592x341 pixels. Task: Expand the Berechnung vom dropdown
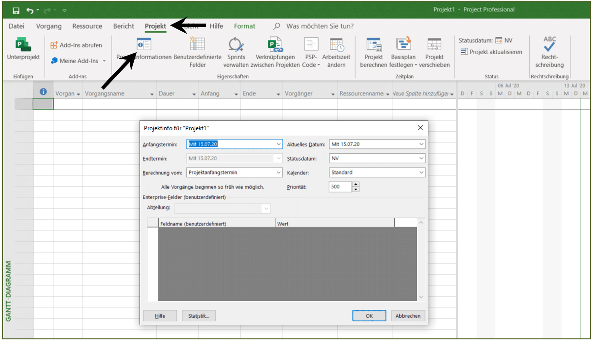click(x=278, y=173)
